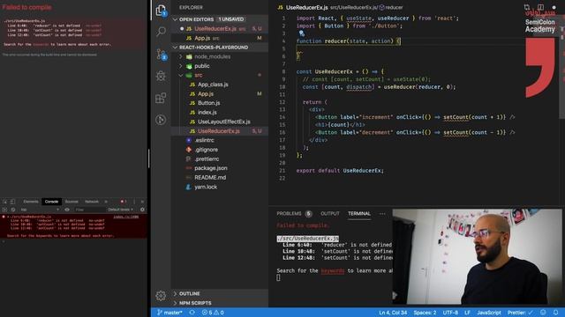Click the keywords link in terminal output

pos(333,270)
